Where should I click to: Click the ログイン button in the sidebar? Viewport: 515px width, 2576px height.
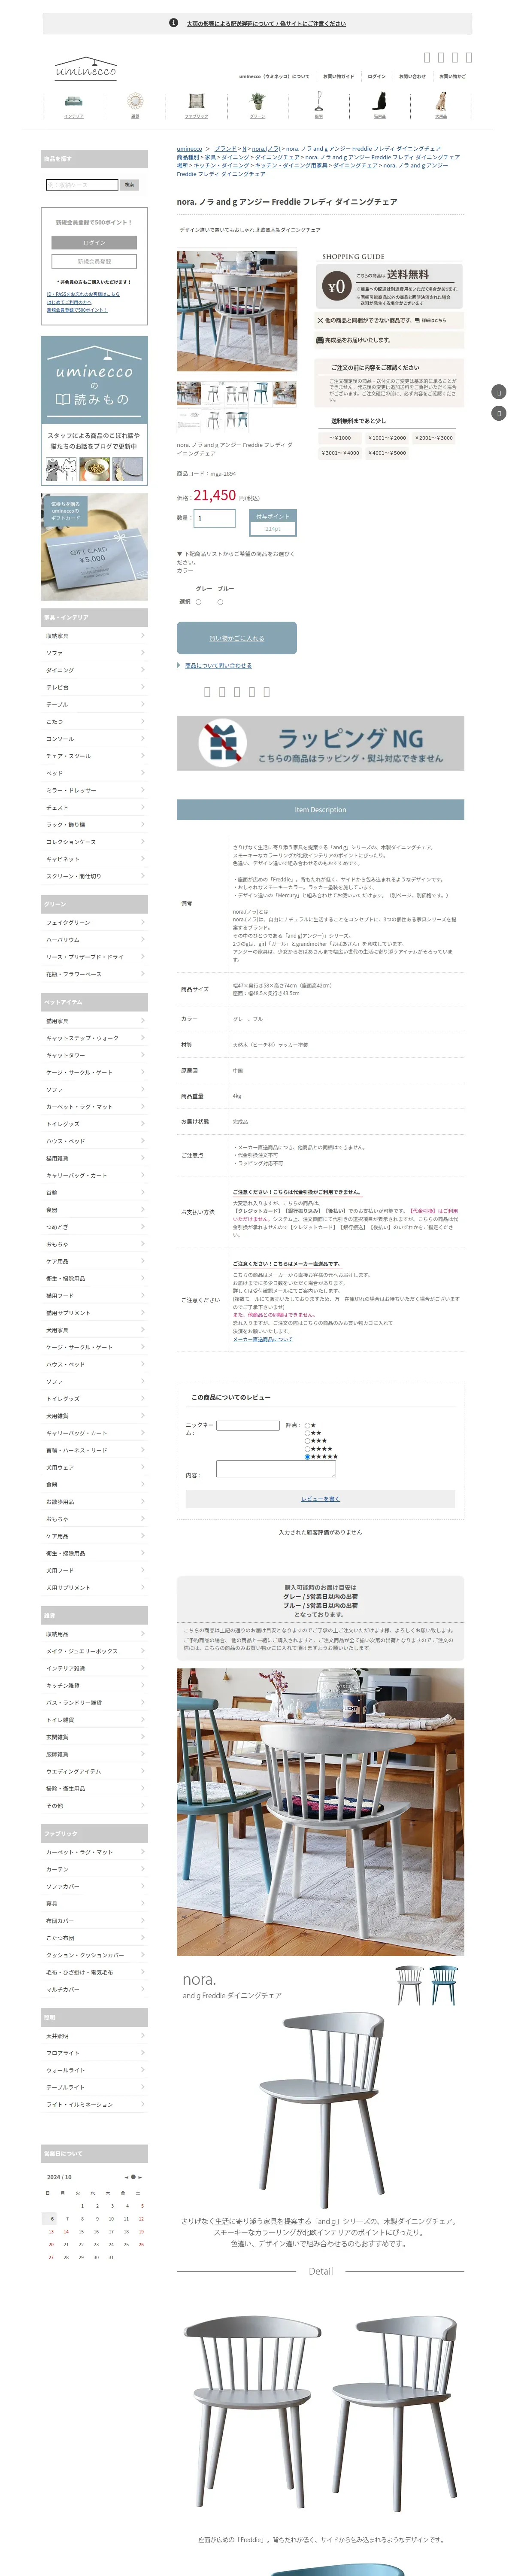point(94,243)
